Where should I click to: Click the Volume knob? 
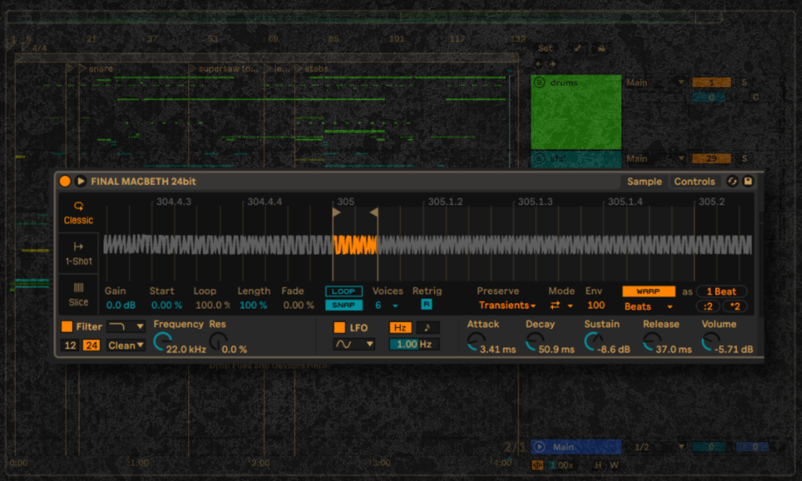[x=710, y=342]
